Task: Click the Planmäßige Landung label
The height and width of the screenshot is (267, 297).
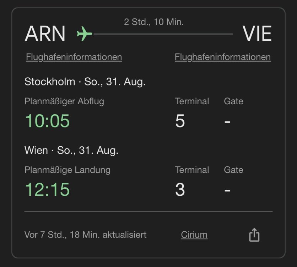Action: pyautogui.click(x=67, y=170)
